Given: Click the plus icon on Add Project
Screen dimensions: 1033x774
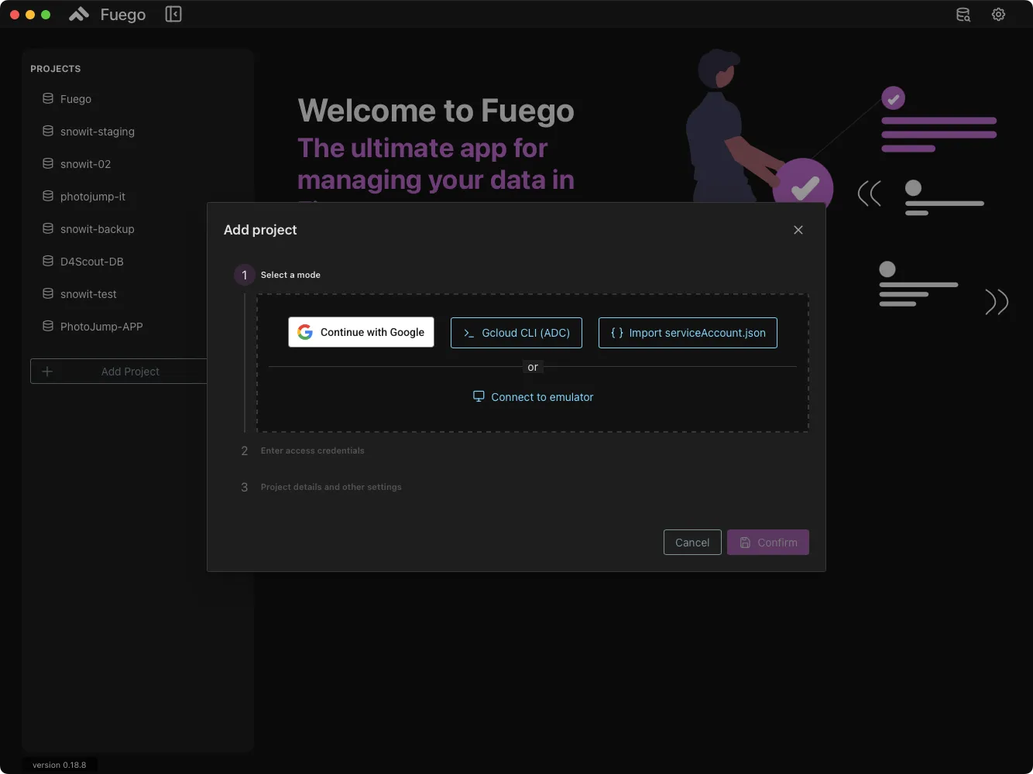Looking at the screenshot, I should click(x=47, y=371).
